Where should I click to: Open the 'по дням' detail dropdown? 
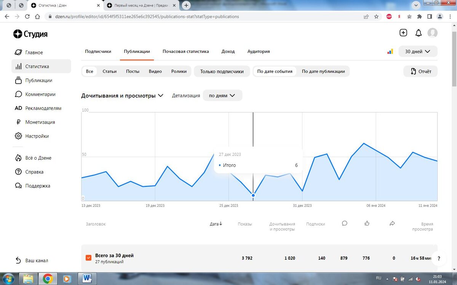click(222, 96)
